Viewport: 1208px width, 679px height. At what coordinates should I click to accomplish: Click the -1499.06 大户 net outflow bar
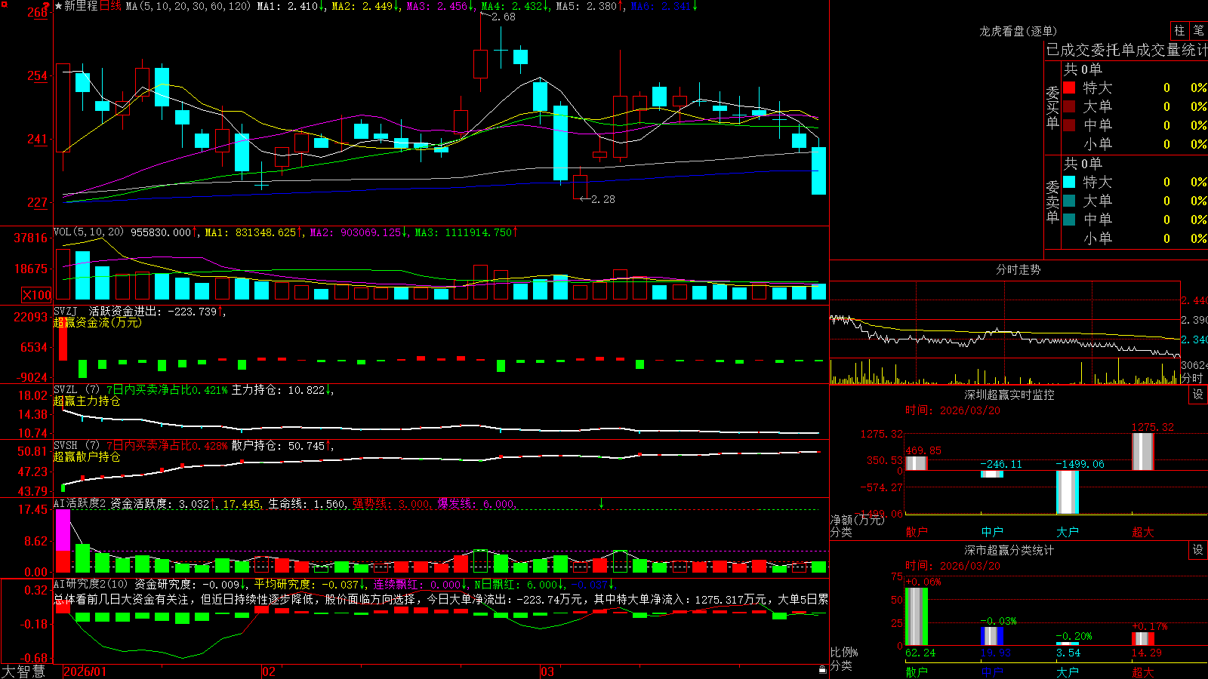click(1068, 492)
